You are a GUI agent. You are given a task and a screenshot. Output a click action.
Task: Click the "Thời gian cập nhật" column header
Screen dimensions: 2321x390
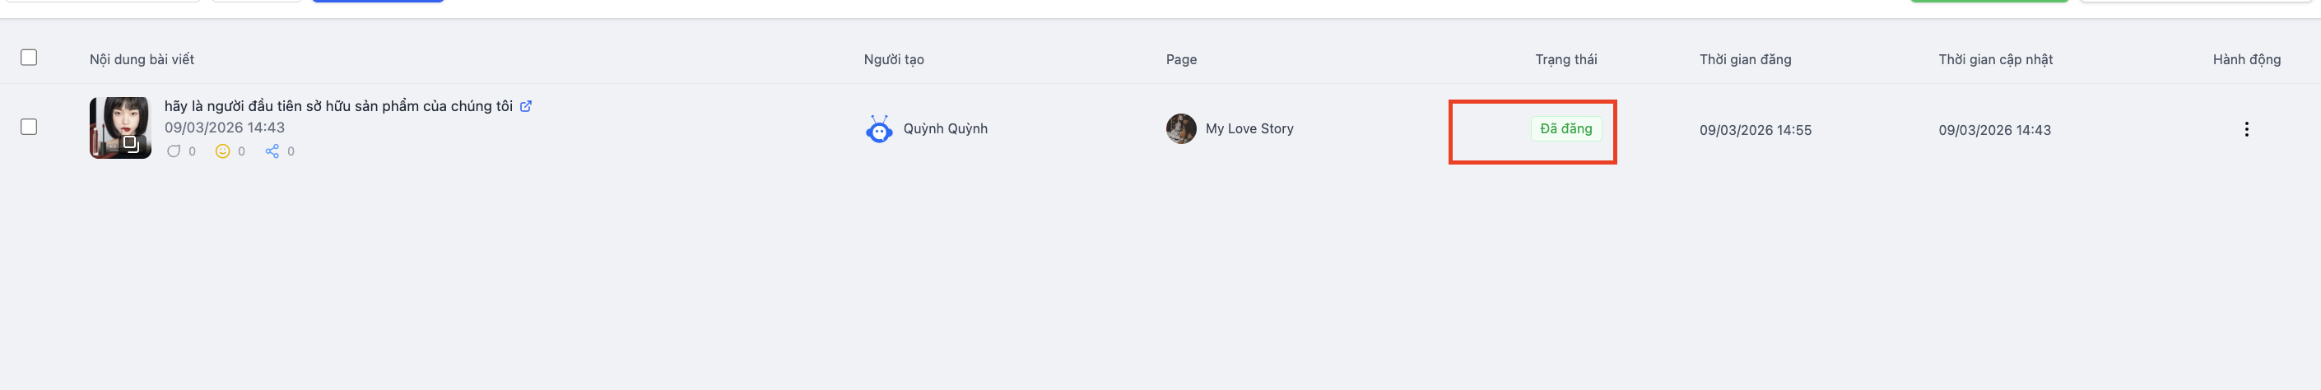tap(1996, 59)
